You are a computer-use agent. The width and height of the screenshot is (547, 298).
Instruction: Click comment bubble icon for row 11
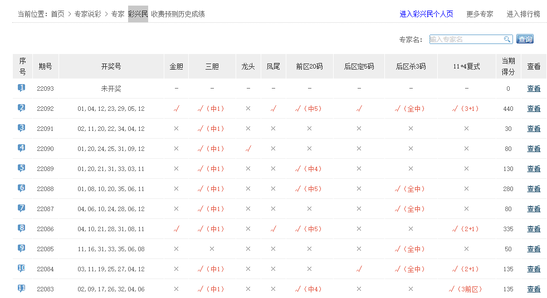pos(22,289)
